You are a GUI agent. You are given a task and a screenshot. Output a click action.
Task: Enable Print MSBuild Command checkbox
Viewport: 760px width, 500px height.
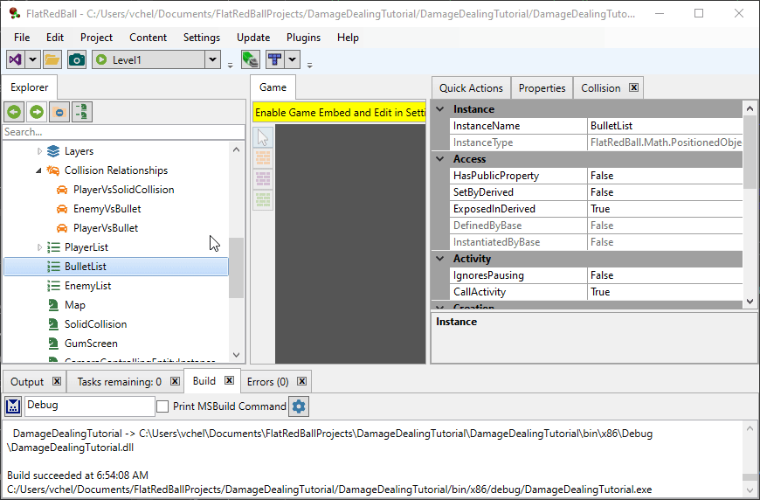tap(162, 406)
